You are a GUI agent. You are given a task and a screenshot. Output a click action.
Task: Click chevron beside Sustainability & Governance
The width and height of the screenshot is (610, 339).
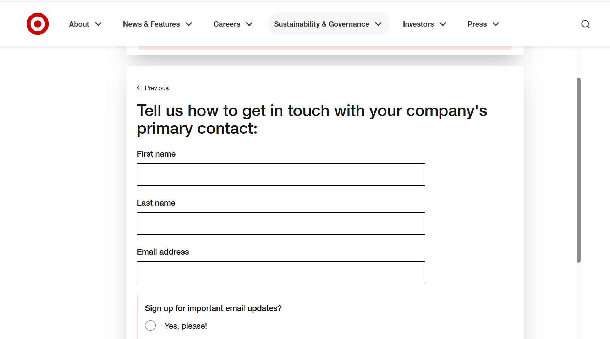tap(379, 24)
